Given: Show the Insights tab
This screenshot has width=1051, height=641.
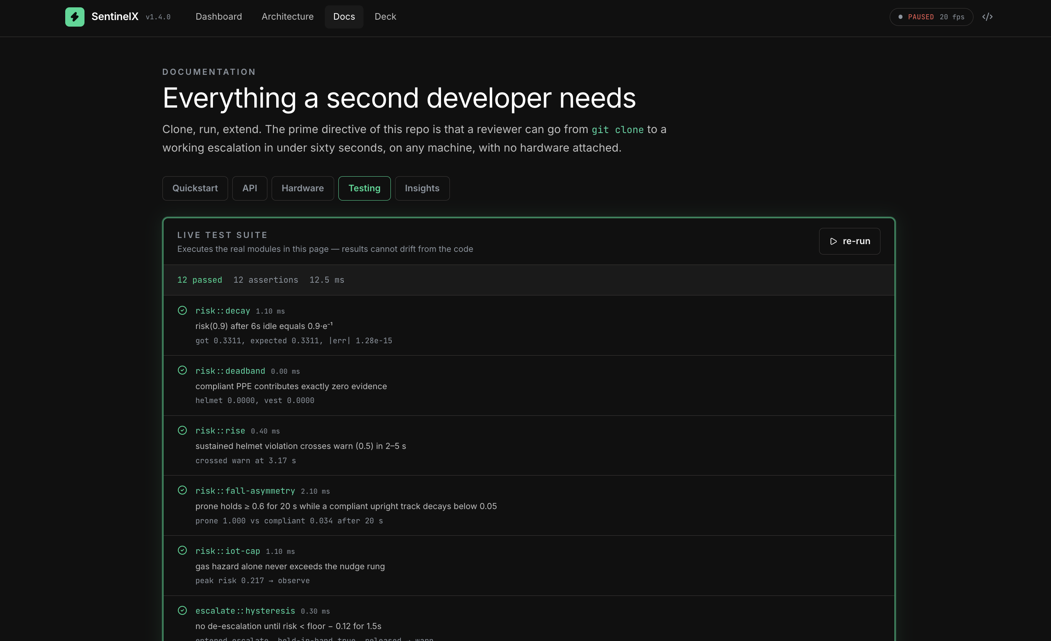Looking at the screenshot, I should click(x=422, y=188).
